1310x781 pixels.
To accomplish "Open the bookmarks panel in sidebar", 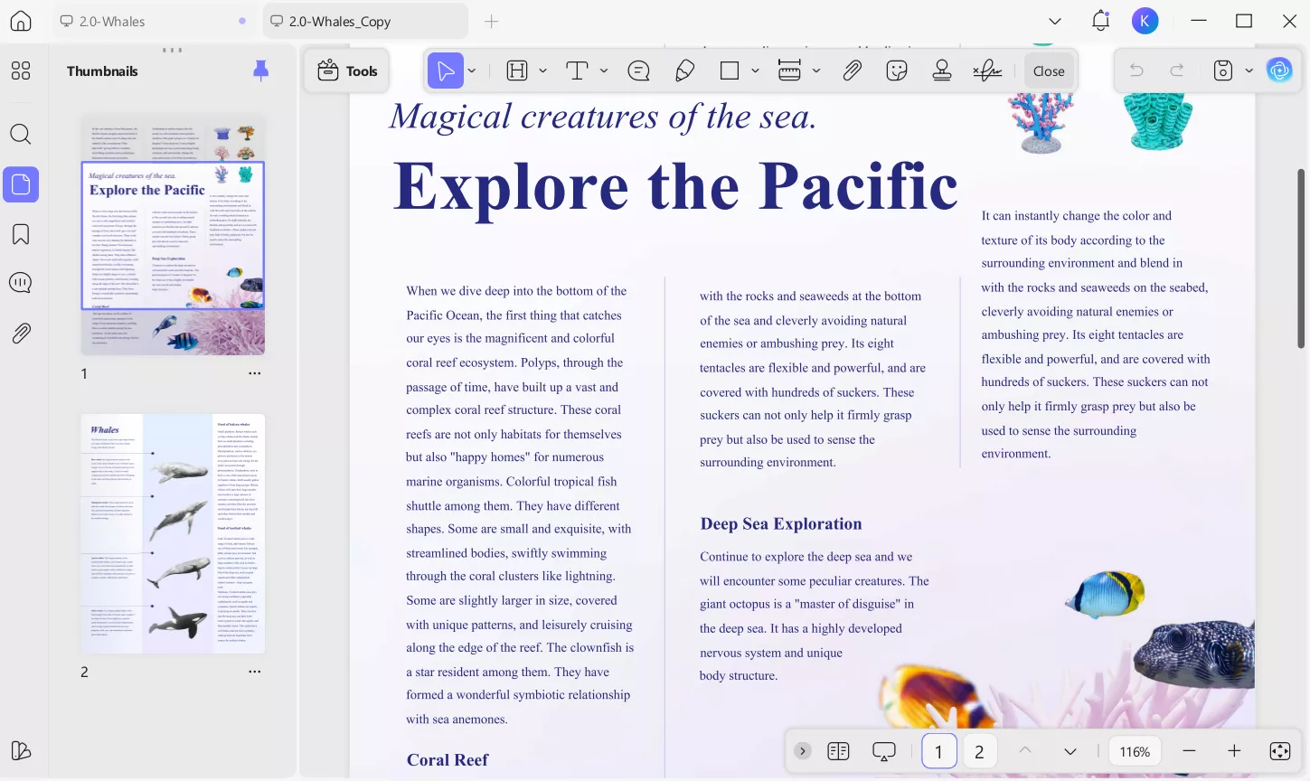I will 21,234.
